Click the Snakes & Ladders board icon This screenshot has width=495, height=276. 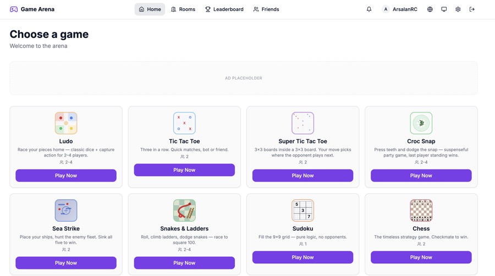(x=184, y=211)
